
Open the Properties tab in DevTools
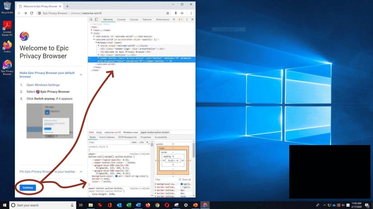(146, 137)
